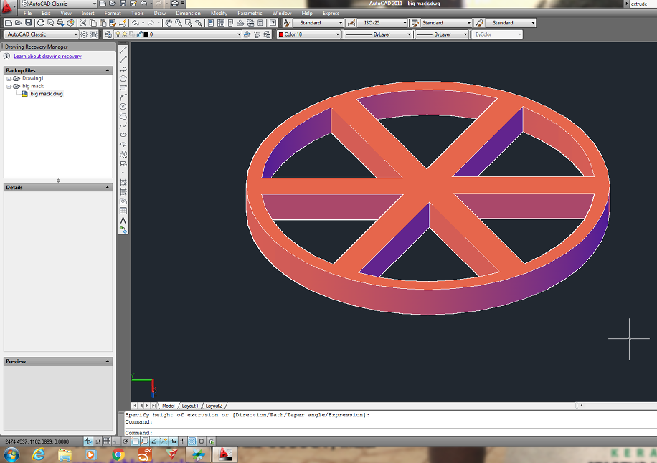Open the ISO-25 dimension style dropdown

tap(382, 23)
